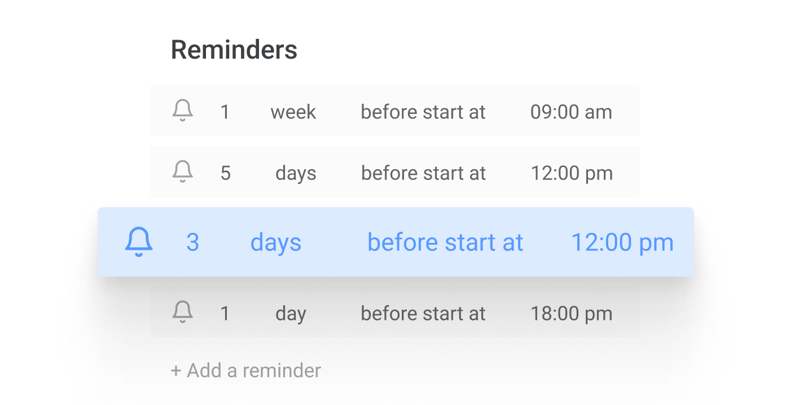Edit the number 1 on the week reminder

(226, 111)
